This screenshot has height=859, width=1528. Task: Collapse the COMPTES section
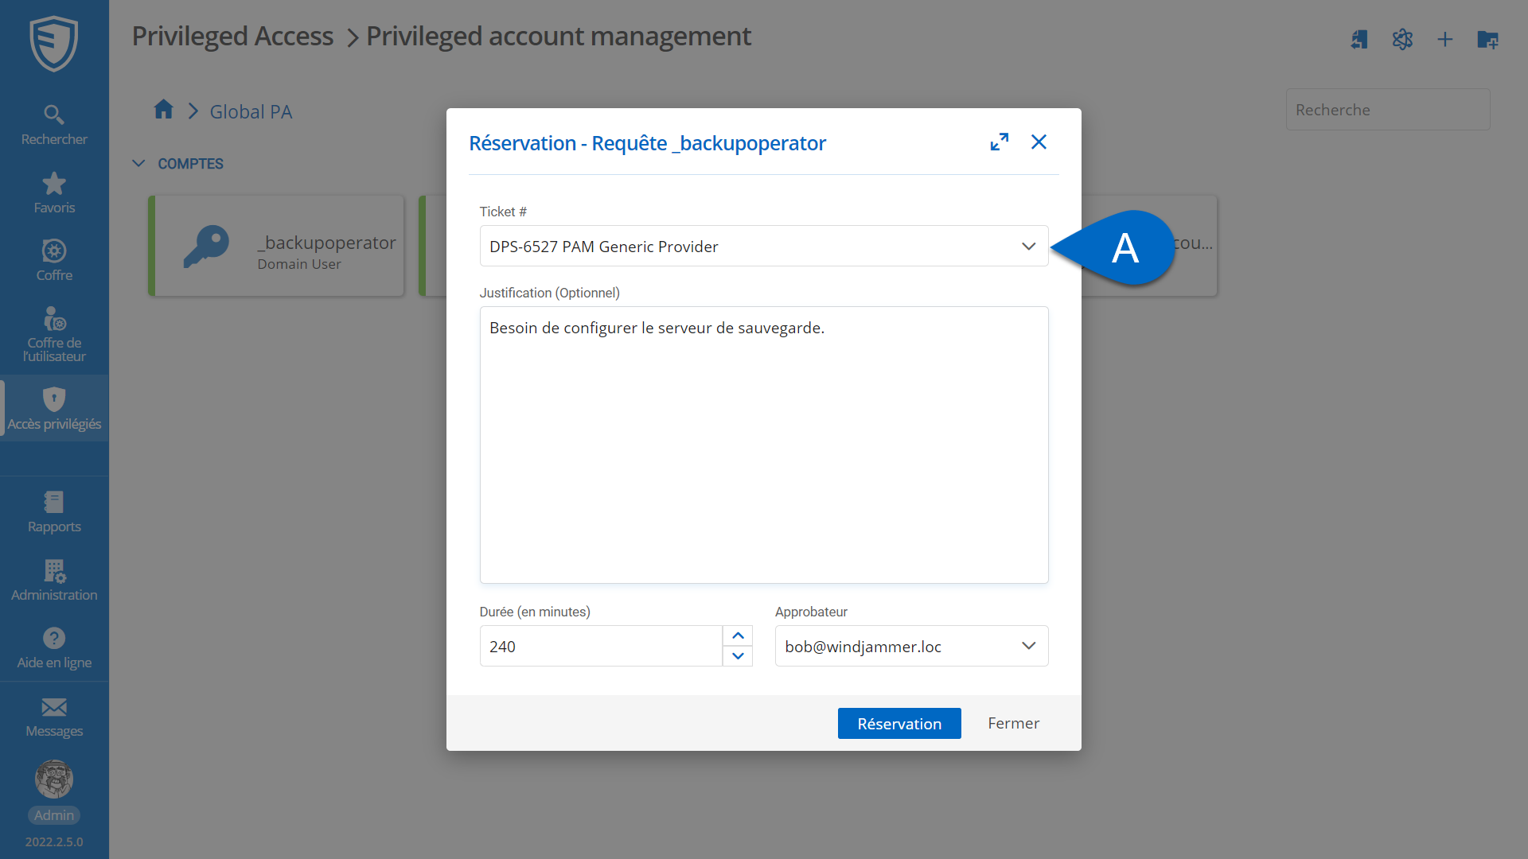(x=138, y=163)
